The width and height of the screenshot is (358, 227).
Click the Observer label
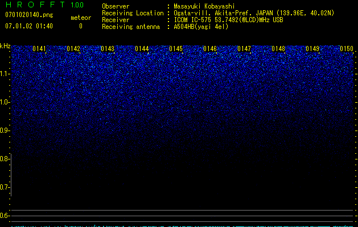click(116, 6)
